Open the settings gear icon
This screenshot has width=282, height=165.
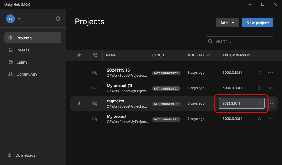click(x=58, y=19)
